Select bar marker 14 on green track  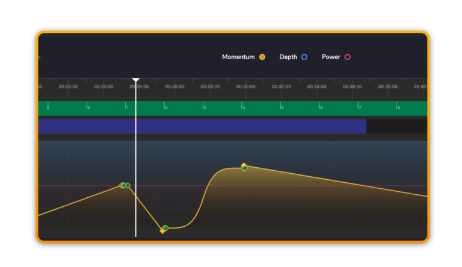click(x=243, y=108)
